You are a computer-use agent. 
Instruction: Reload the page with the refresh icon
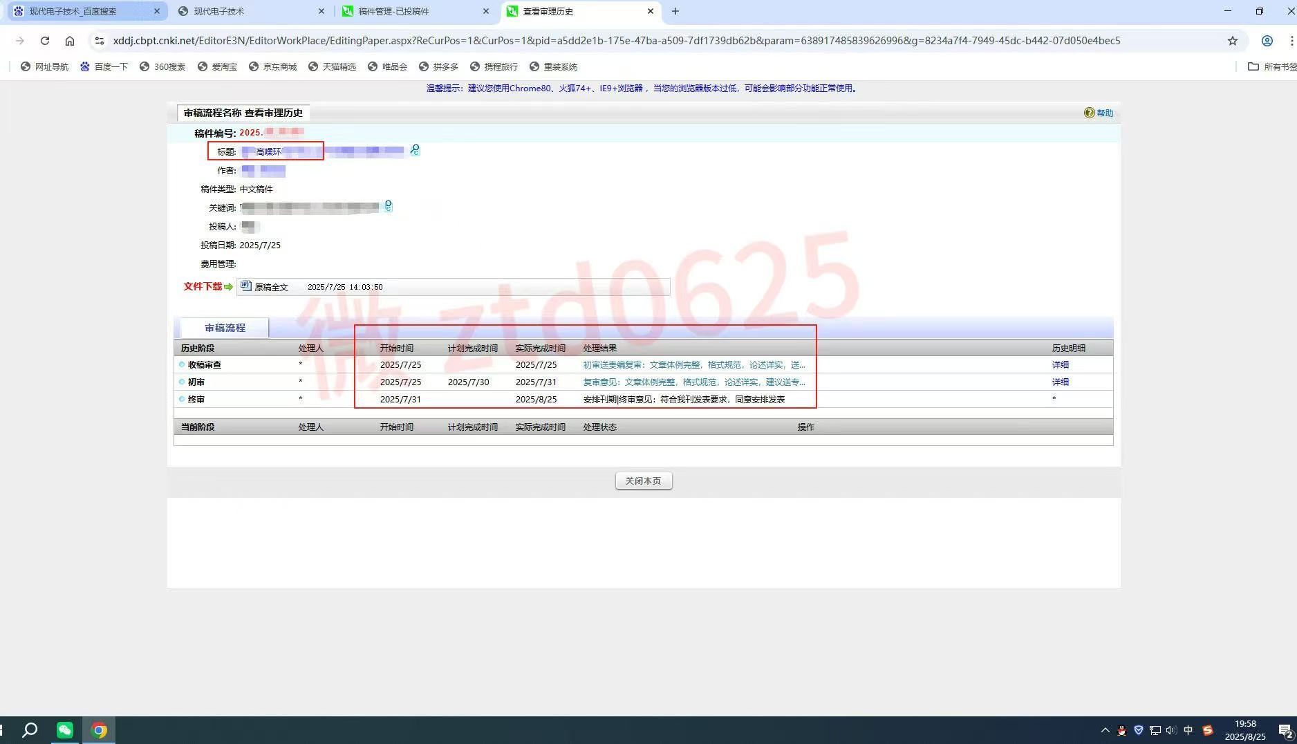tap(45, 41)
